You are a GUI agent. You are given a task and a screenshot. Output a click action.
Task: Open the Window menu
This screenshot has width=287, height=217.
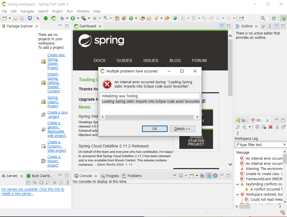click(83, 11)
